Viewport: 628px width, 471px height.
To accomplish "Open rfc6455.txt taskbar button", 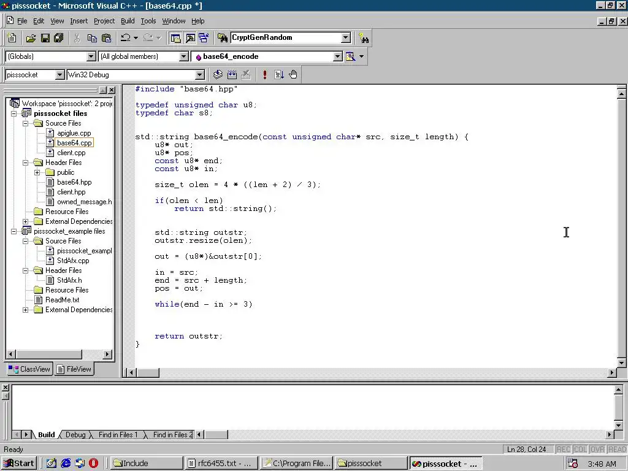I will 221,464.
